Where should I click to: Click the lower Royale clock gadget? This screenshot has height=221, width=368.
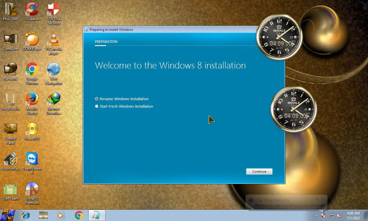pyautogui.click(x=294, y=109)
